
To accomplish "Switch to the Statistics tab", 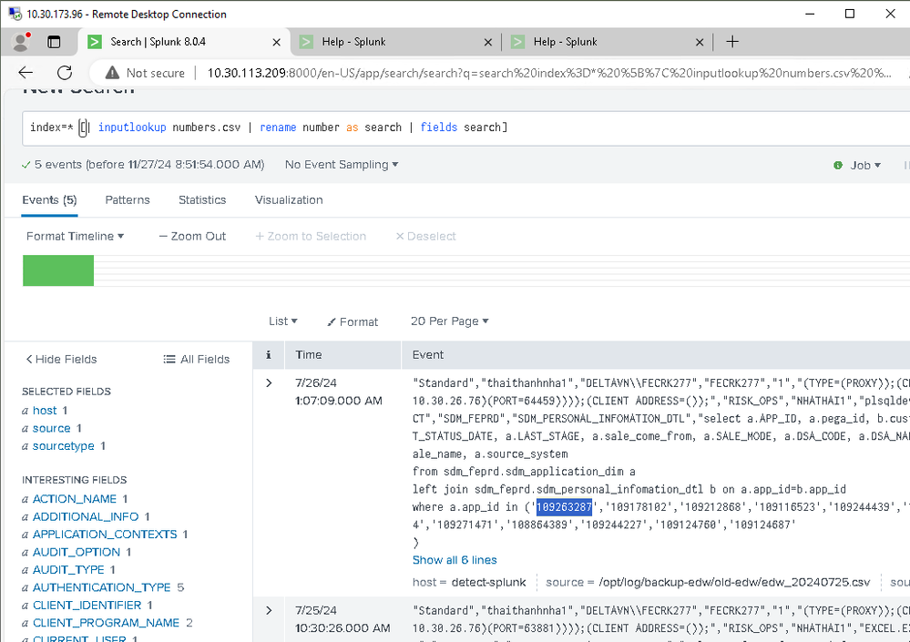I will (202, 199).
